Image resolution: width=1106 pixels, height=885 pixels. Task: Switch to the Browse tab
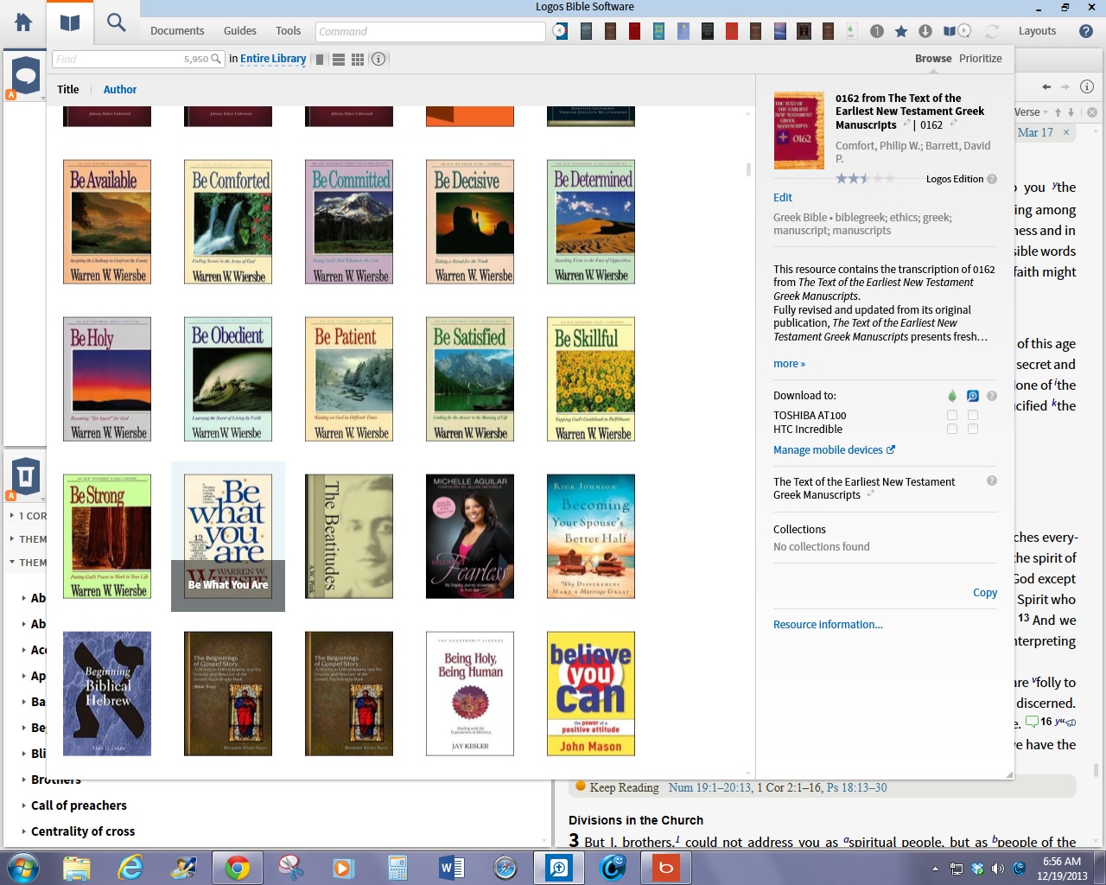[933, 59]
